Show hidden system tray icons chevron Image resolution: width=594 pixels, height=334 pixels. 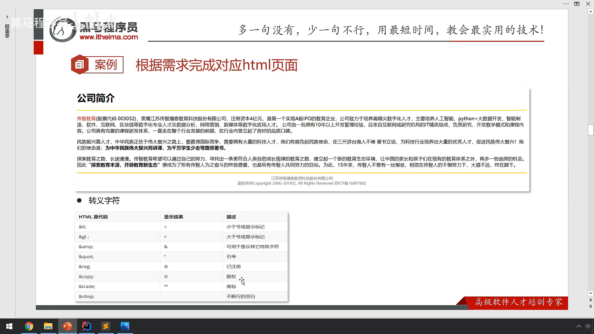579,326
